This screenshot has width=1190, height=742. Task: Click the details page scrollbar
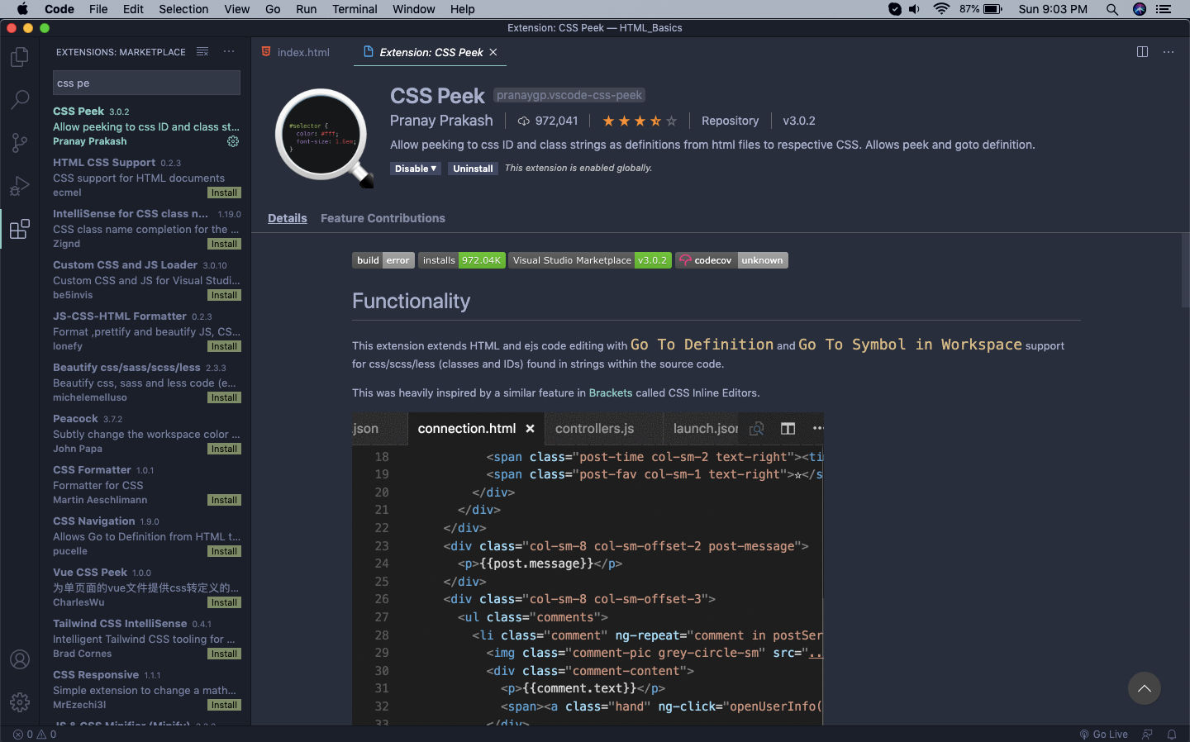[x=1185, y=269]
